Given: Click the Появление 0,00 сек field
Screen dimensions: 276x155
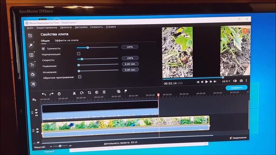Looking at the screenshot, I should coord(130,64).
